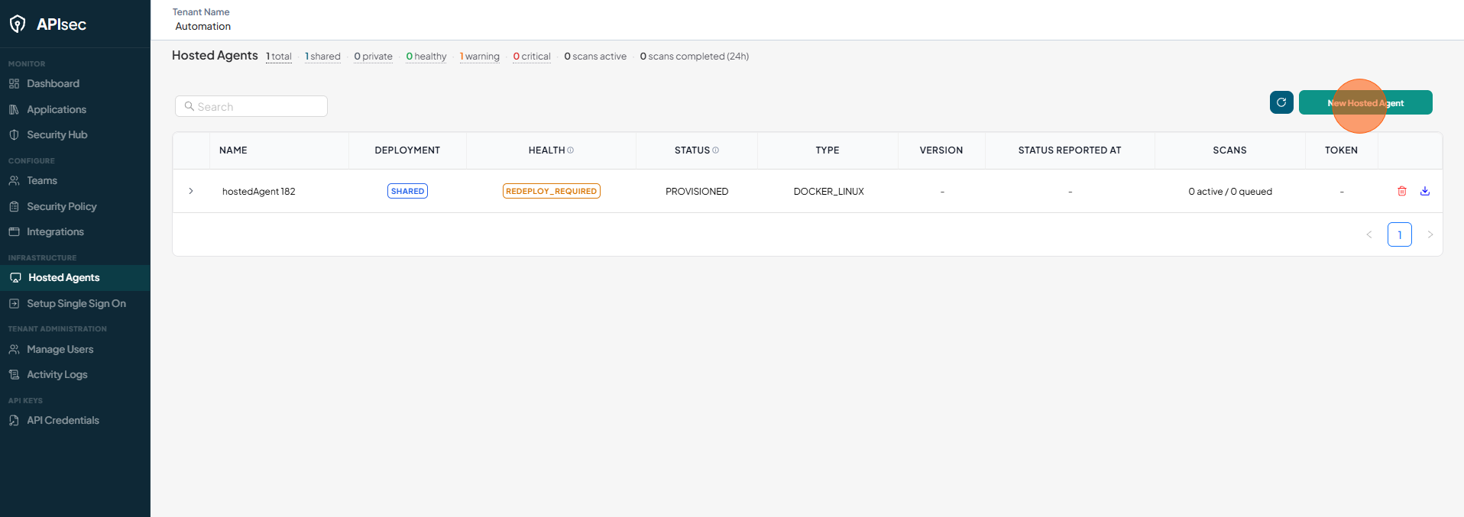Click the 1 warning filter link
This screenshot has height=517, width=1464.
tap(480, 57)
